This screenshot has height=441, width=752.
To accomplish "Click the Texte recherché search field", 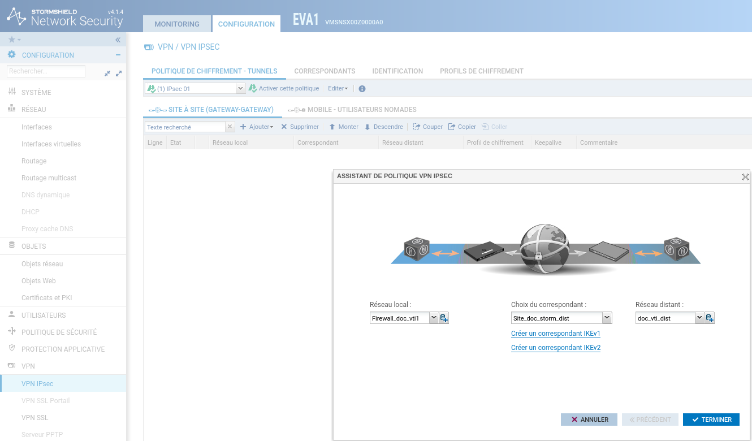I will (185, 127).
